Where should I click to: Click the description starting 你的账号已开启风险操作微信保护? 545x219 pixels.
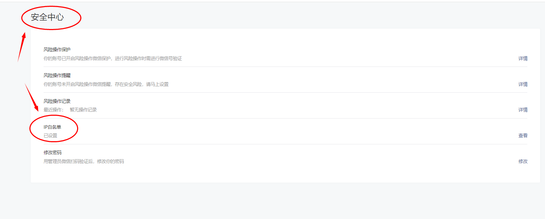[113, 59]
